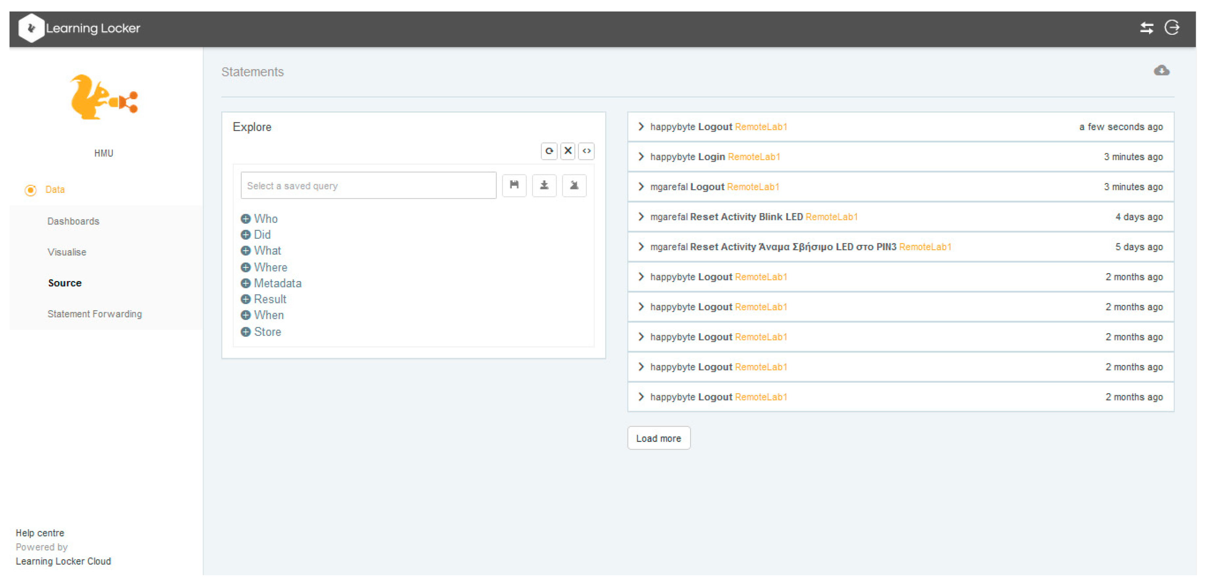Click the logout icon in top bar

1172,28
